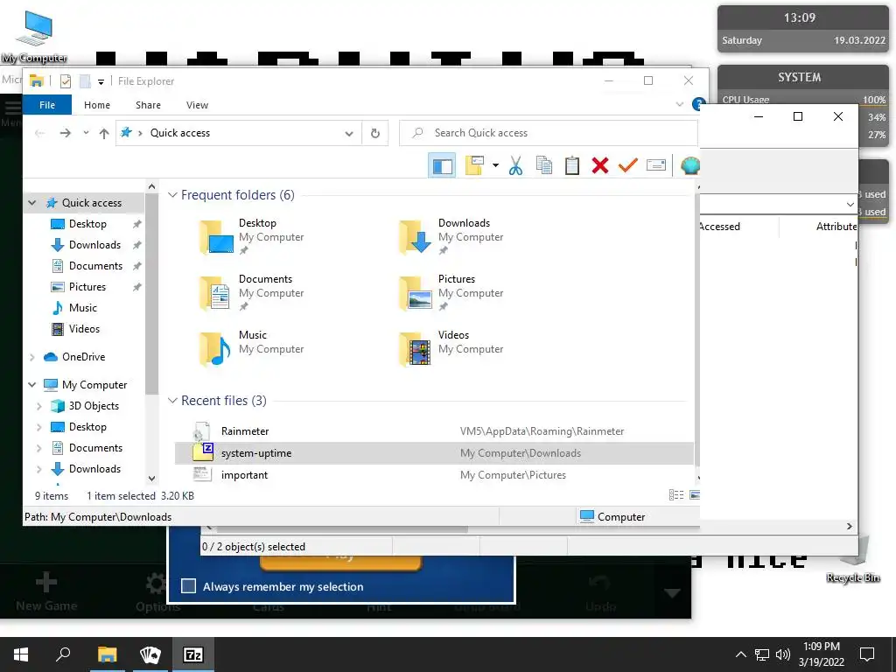Image resolution: width=896 pixels, height=672 pixels.
Task: Collapse the Recent files group
Action: (172, 401)
